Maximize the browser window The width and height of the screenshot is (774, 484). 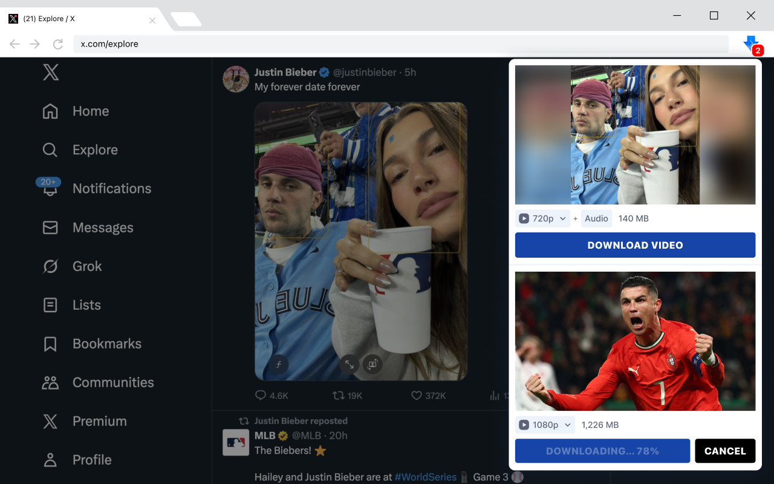tap(714, 16)
